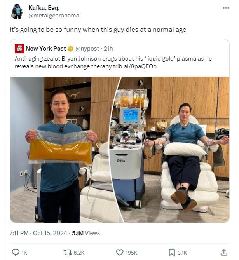Click the repost arrows icon
This screenshot has width=239, height=260.
tap(67, 252)
